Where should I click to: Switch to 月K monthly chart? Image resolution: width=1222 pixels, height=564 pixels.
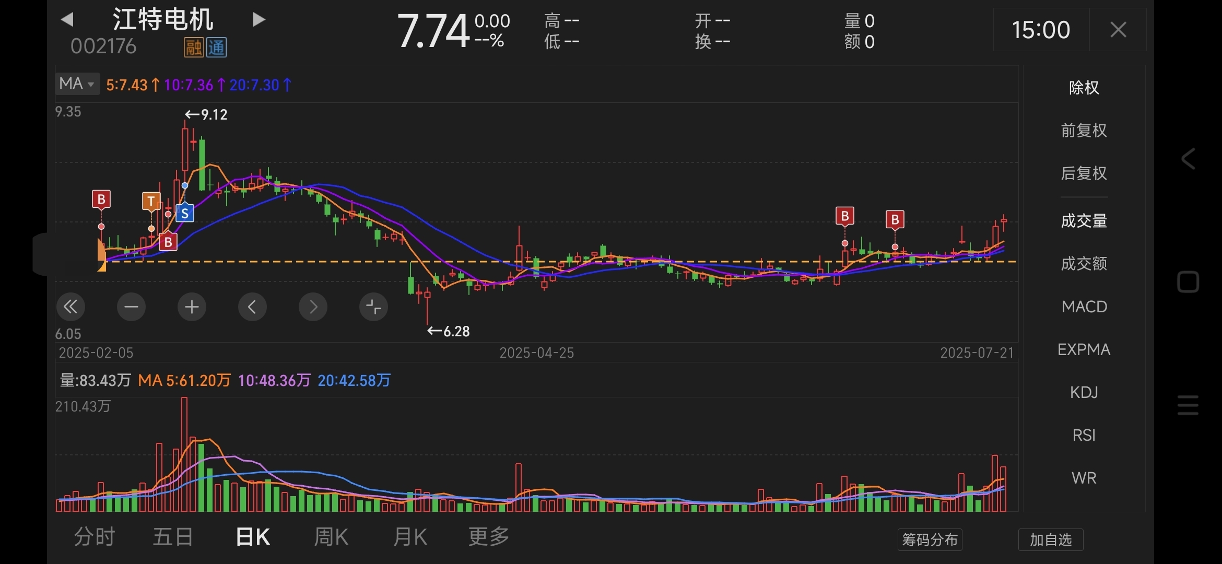coord(410,537)
